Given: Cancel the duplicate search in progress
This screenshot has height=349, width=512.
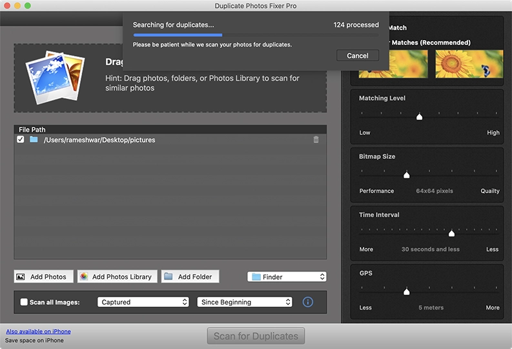Looking at the screenshot, I should 358,56.
